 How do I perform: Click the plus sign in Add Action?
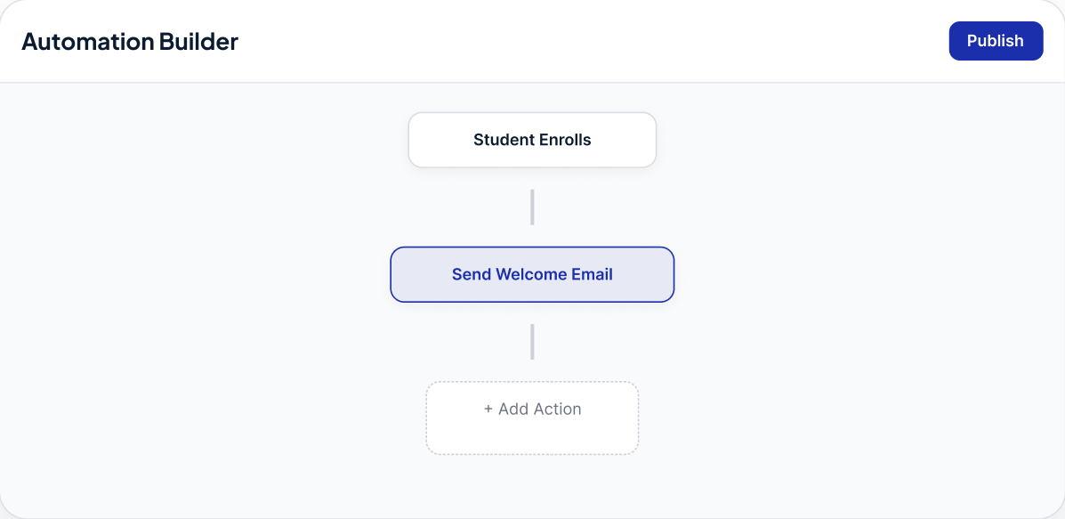[x=488, y=409]
